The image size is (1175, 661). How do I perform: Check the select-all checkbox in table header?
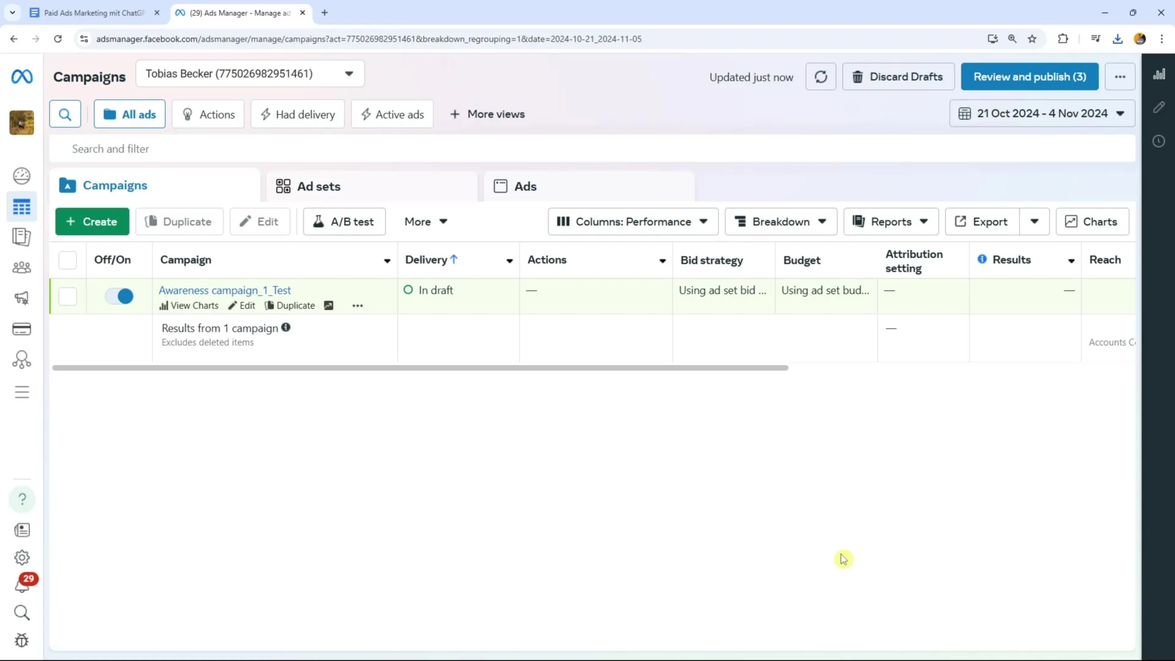pyautogui.click(x=67, y=260)
